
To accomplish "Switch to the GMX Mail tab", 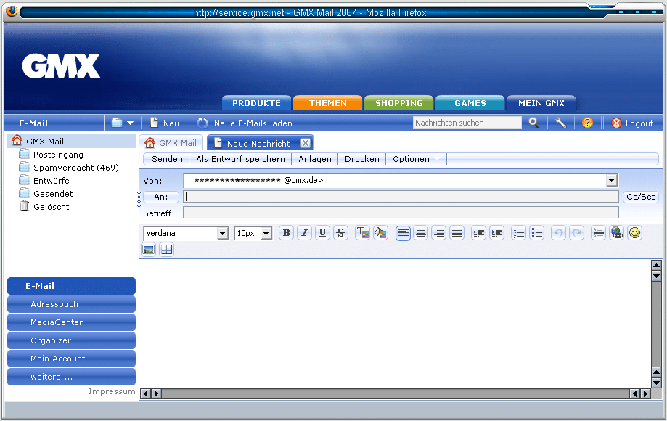I will [x=171, y=143].
